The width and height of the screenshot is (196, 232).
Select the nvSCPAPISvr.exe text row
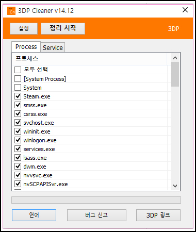point(45,184)
